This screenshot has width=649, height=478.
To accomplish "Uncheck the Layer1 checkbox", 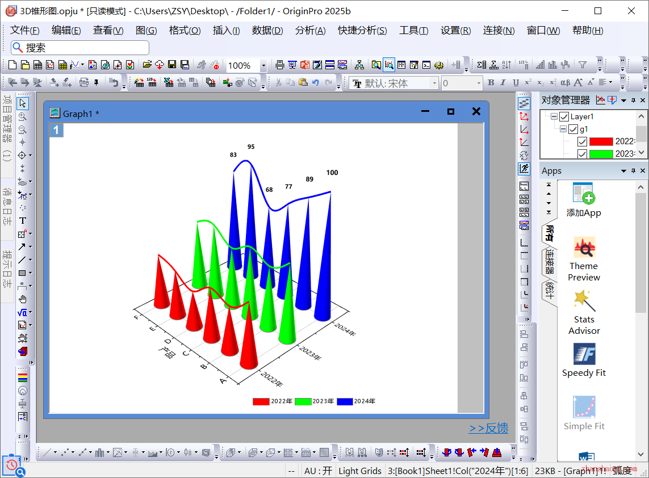I will (564, 117).
